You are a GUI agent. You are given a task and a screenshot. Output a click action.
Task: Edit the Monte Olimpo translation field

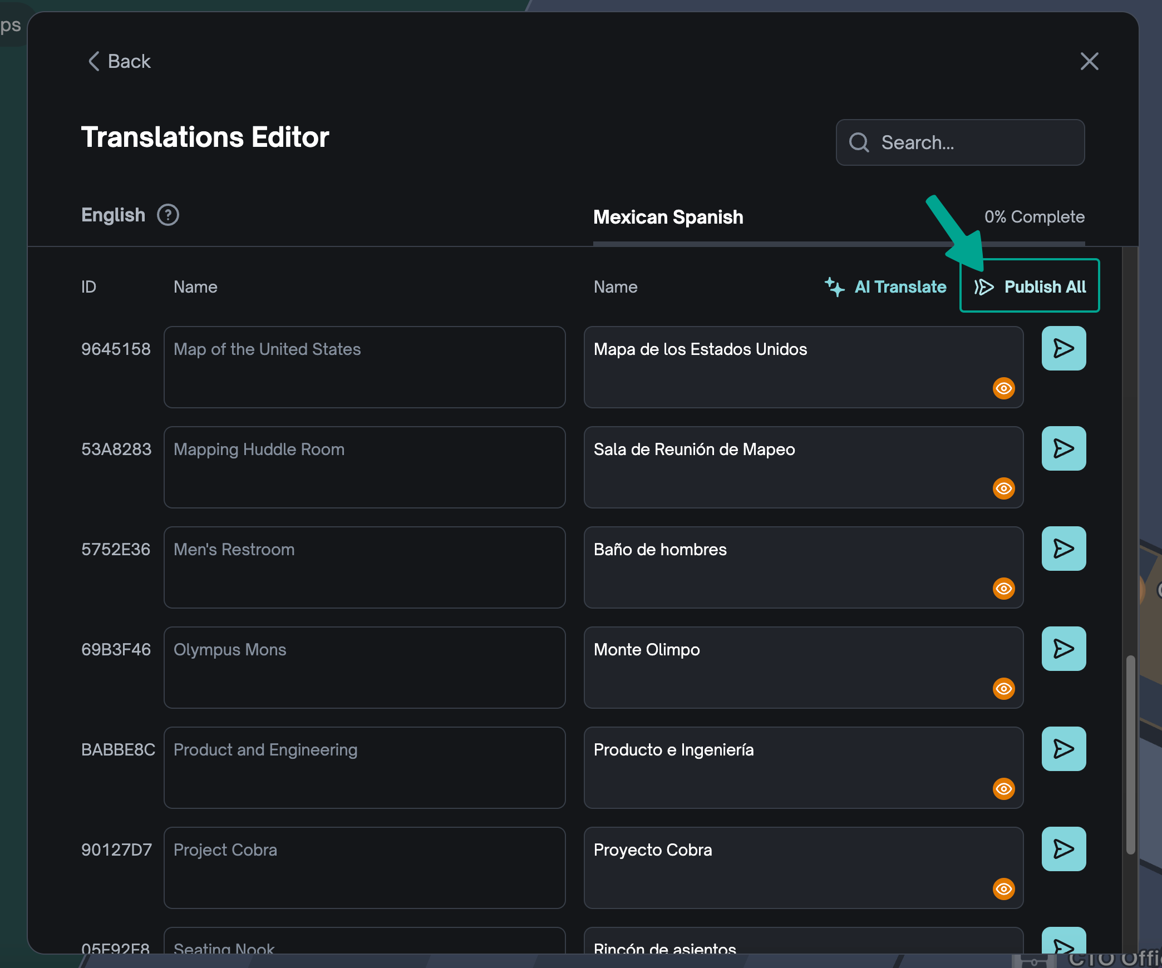pyautogui.click(x=803, y=668)
